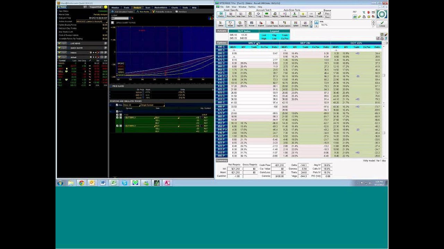Screen dimensions: 444x249
Task: Toggle checkbox of first BUTTERFLY trade
Action: pos(117,118)
